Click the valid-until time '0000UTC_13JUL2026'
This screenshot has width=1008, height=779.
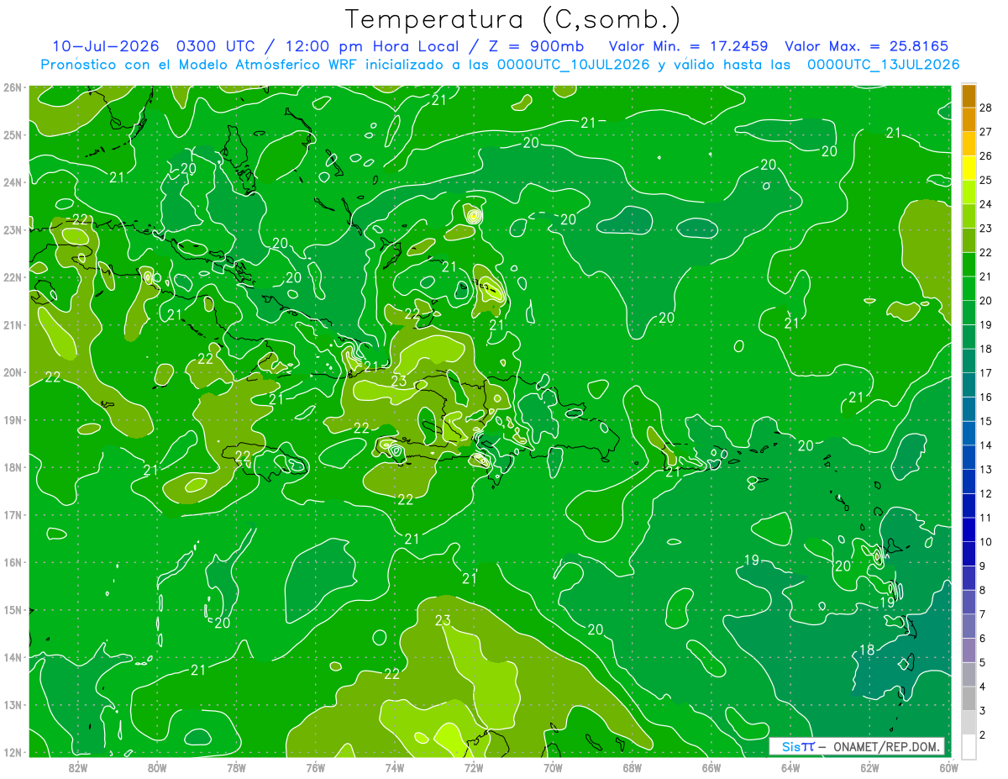click(883, 64)
